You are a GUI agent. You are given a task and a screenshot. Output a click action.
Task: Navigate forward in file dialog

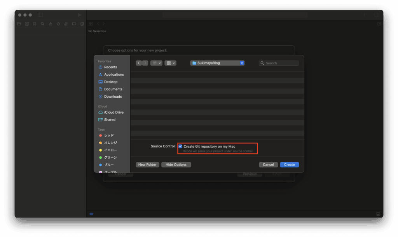145,63
